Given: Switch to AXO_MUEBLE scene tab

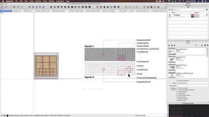Looking at the screenshot, I should [123, 11].
